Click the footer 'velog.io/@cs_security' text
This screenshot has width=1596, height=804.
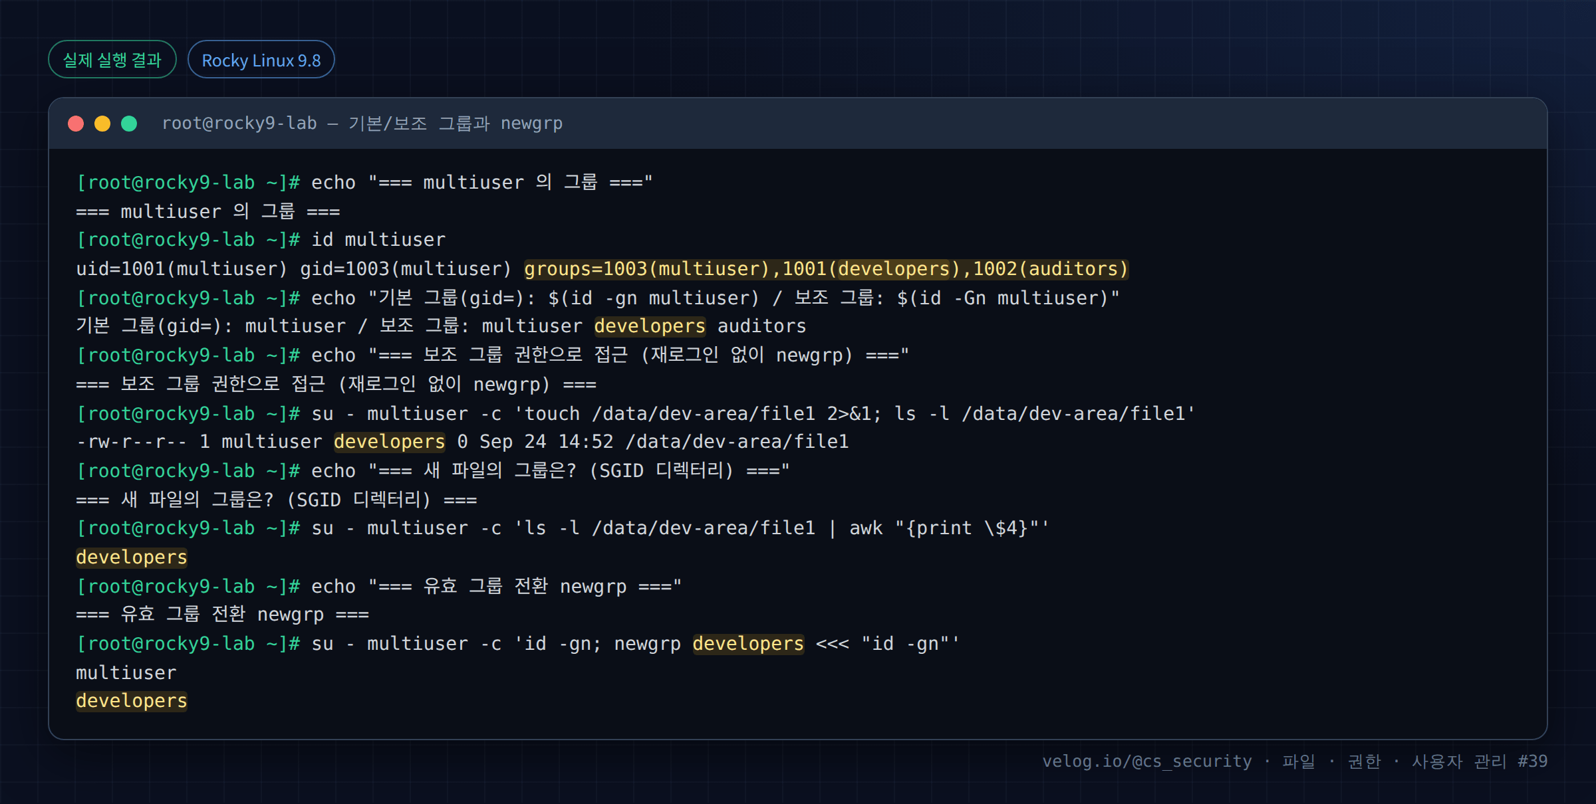click(1147, 761)
